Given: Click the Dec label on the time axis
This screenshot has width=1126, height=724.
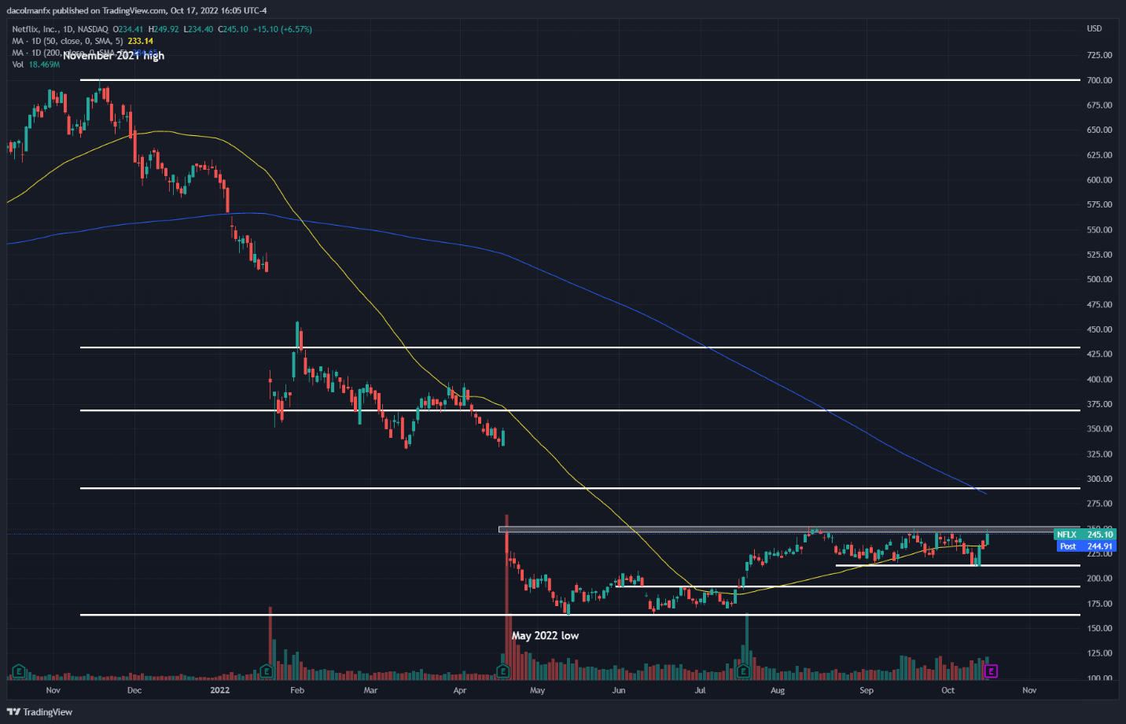Looking at the screenshot, I should pyautogui.click(x=134, y=690).
